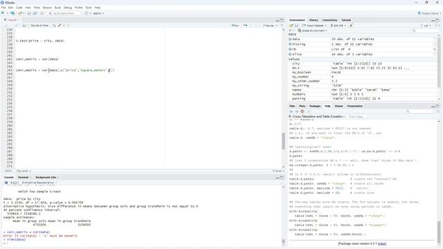
Task: View the data dataframe table icon
Action: click(x=435, y=39)
